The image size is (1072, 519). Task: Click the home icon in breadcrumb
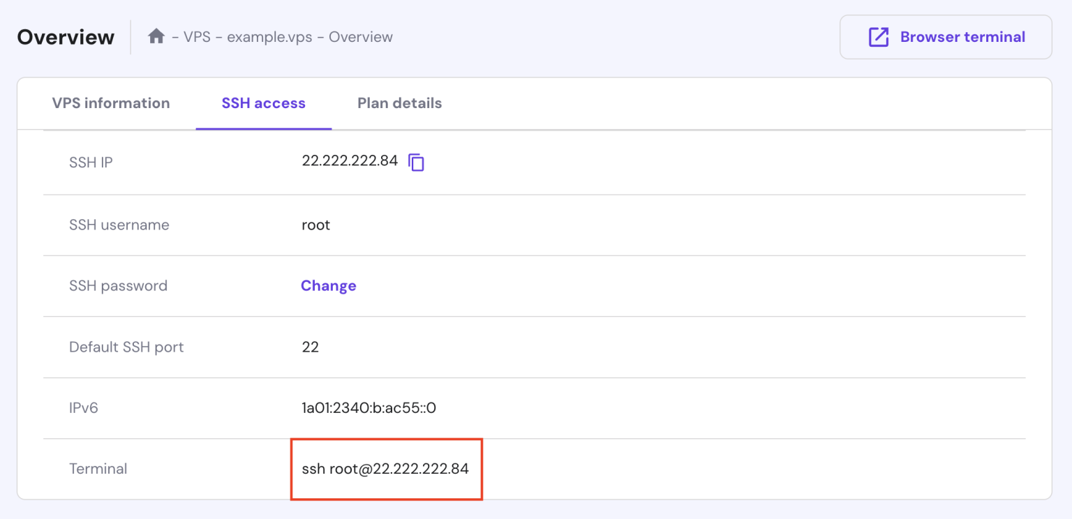pyautogui.click(x=156, y=36)
